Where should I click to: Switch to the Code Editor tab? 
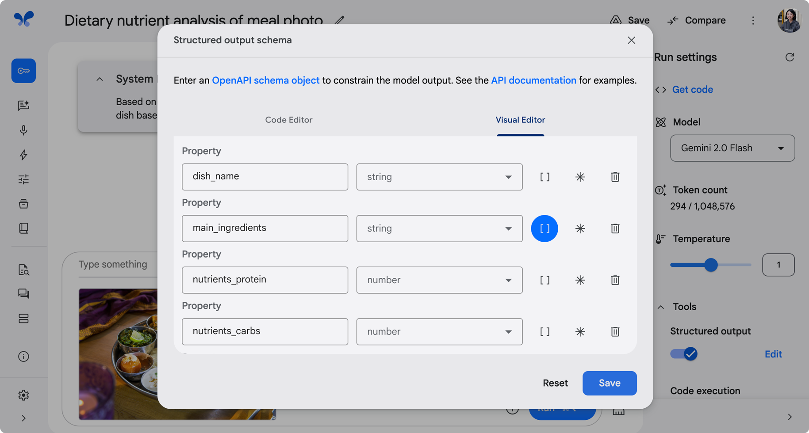coord(288,120)
